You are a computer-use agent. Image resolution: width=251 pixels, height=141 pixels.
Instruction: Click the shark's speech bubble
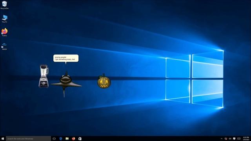(66, 58)
